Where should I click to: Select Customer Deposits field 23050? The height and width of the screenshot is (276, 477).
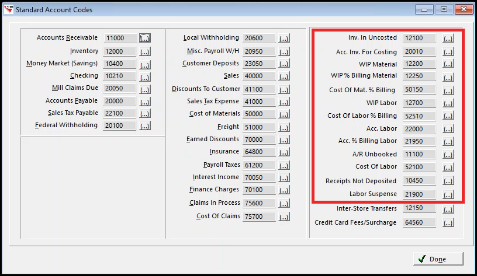[259, 64]
